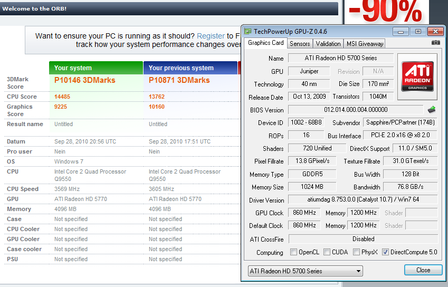
Task: Click the Welcome to the ORB! header bar
Action: pos(169,8)
